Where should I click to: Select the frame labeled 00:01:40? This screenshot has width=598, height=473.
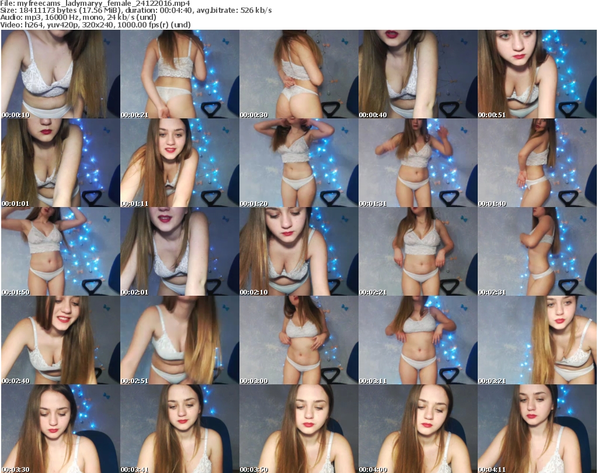[x=537, y=163]
